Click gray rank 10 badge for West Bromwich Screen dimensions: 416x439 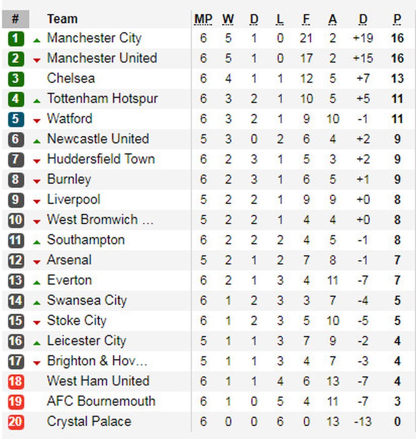(x=16, y=220)
